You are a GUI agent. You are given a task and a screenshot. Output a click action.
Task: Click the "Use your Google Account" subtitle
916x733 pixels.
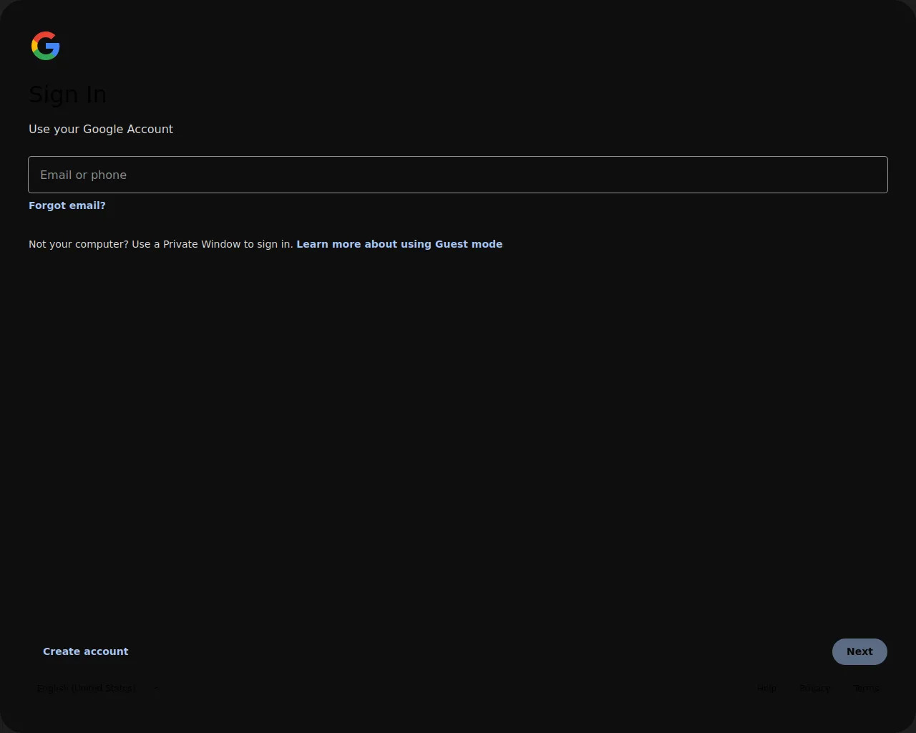pyautogui.click(x=101, y=130)
